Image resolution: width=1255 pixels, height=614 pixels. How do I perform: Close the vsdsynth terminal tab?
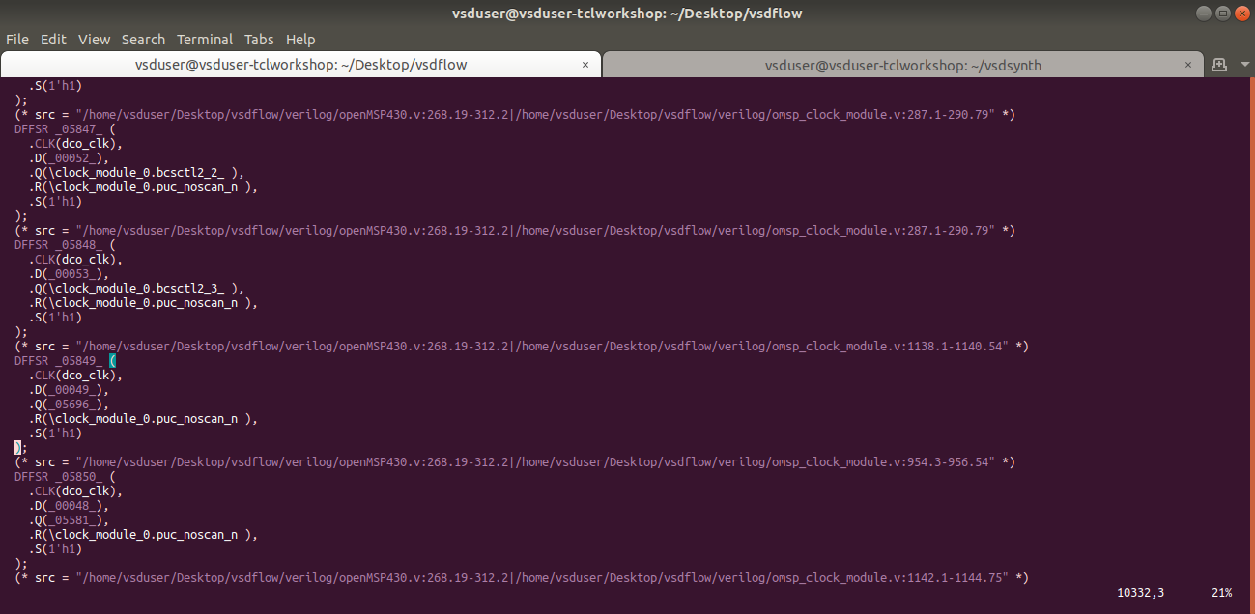1188,65
